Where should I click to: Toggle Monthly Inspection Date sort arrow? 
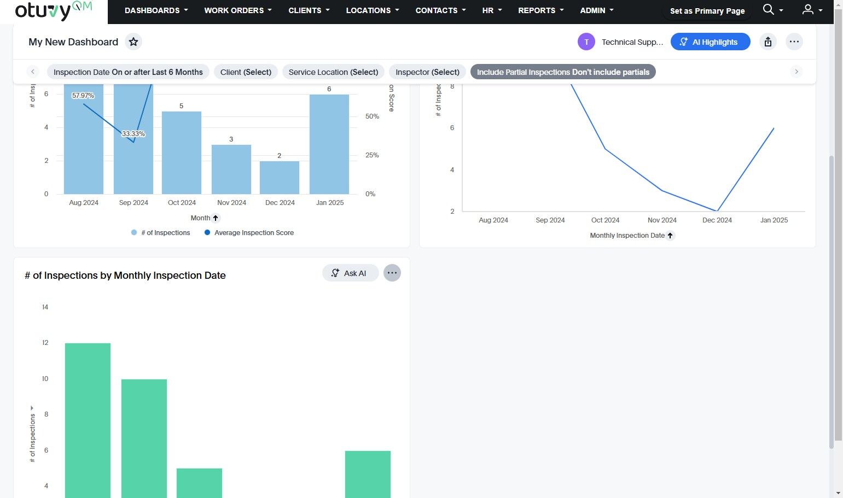(x=670, y=236)
